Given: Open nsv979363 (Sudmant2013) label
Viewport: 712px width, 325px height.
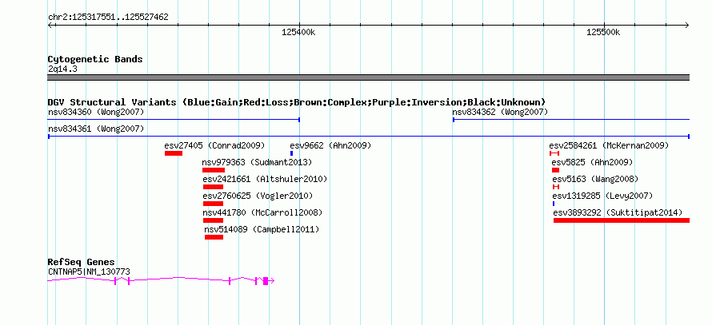Looking at the screenshot, I should (257, 162).
